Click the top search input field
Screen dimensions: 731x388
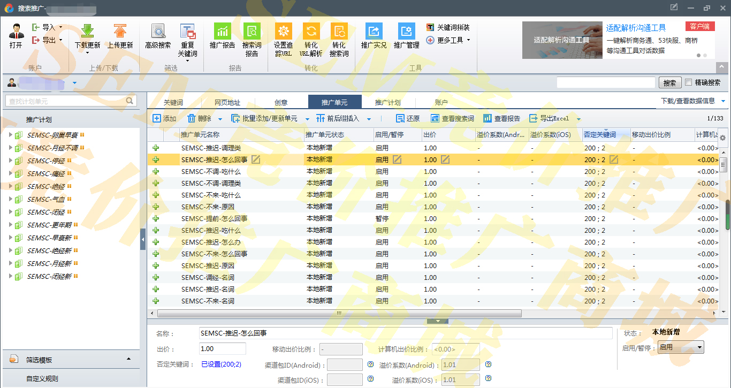(606, 82)
